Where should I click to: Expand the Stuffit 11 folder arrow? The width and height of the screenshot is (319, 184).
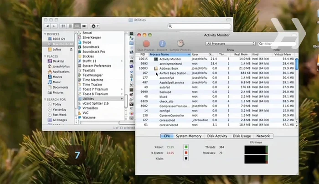click(122, 61)
